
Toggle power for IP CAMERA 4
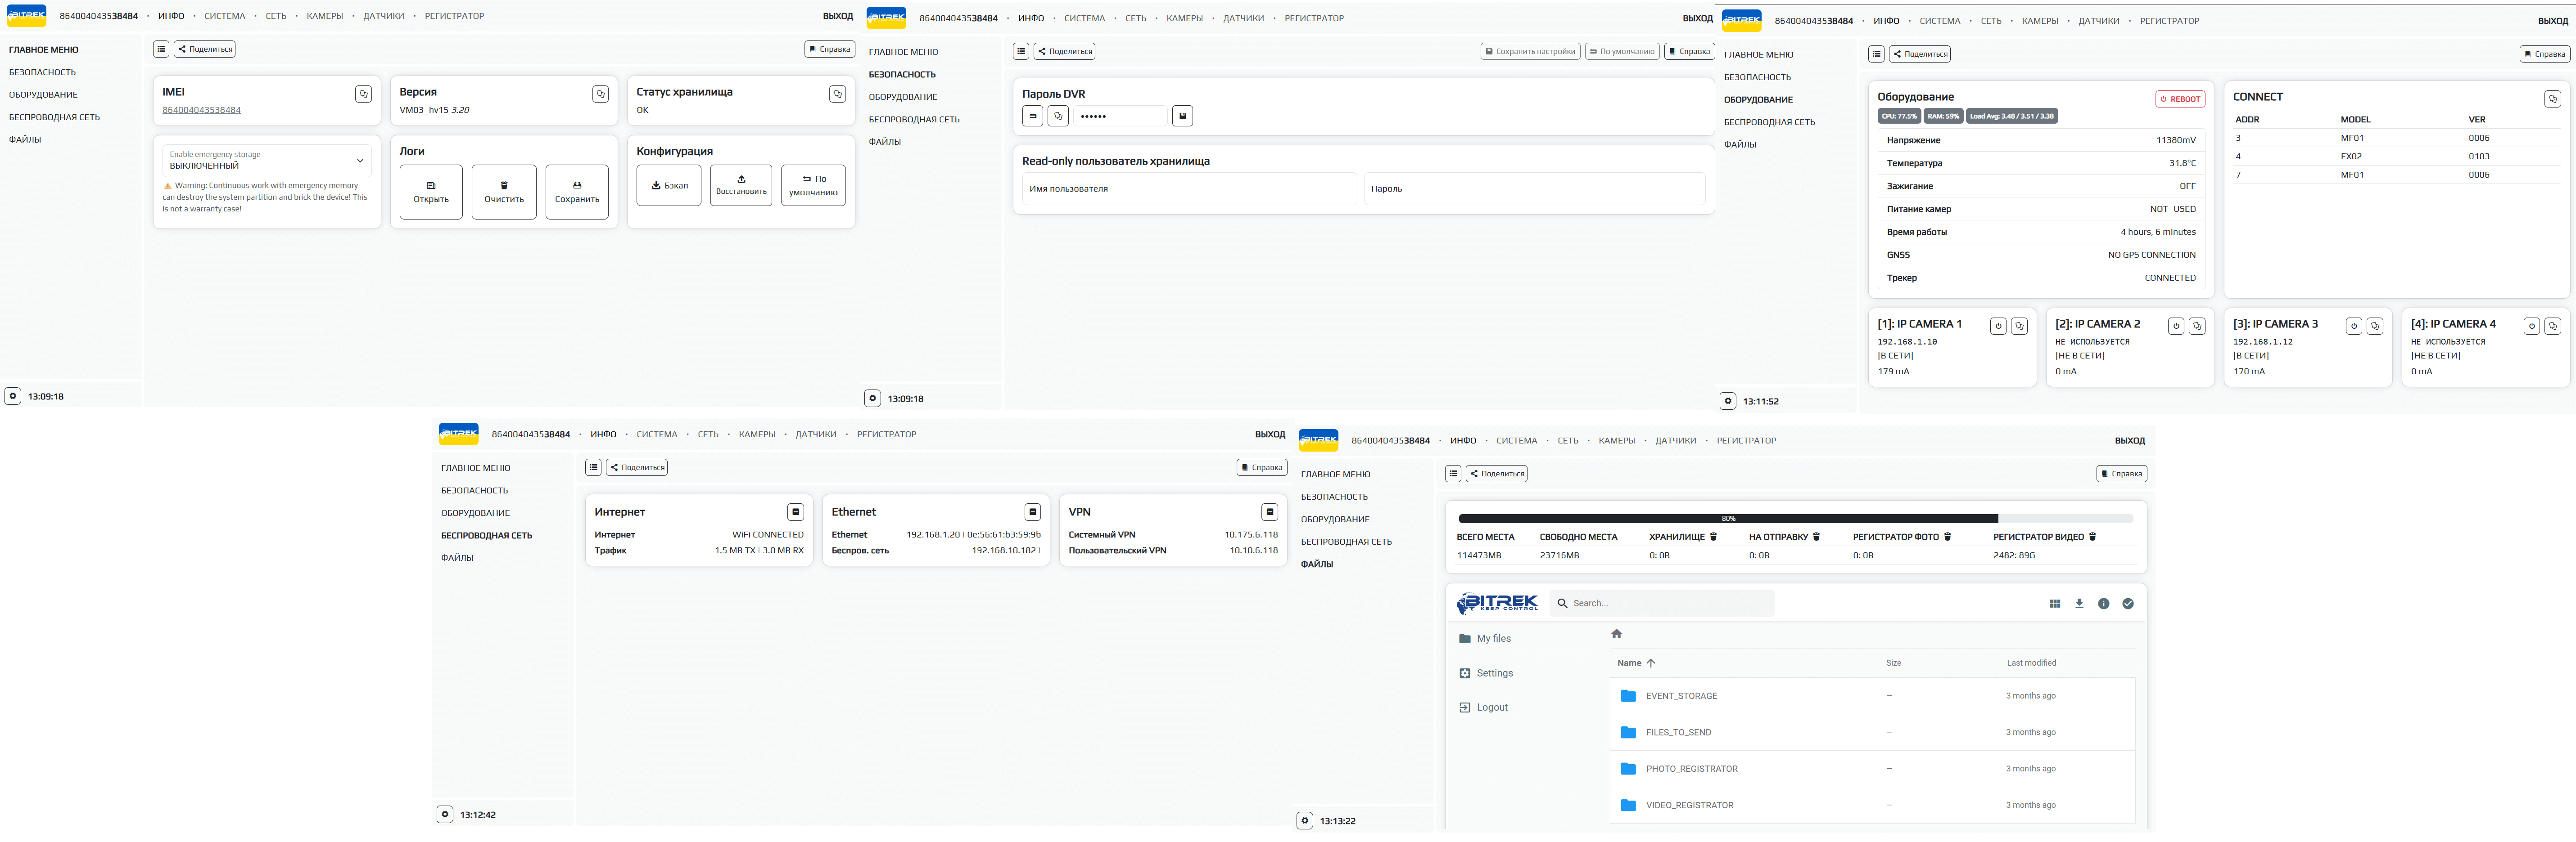2531,327
